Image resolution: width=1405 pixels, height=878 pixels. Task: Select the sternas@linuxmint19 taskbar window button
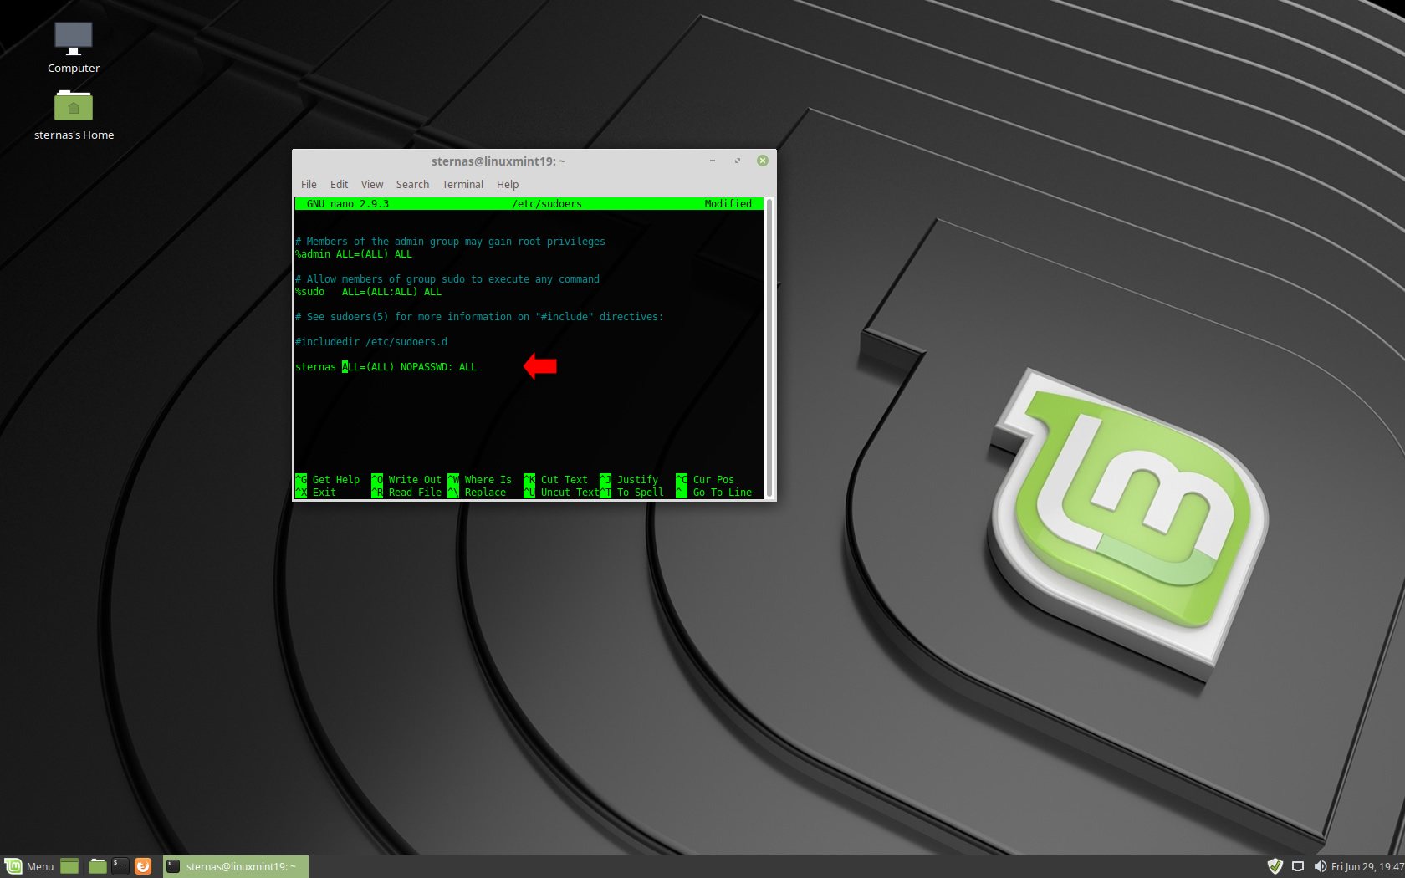coord(236,866)
